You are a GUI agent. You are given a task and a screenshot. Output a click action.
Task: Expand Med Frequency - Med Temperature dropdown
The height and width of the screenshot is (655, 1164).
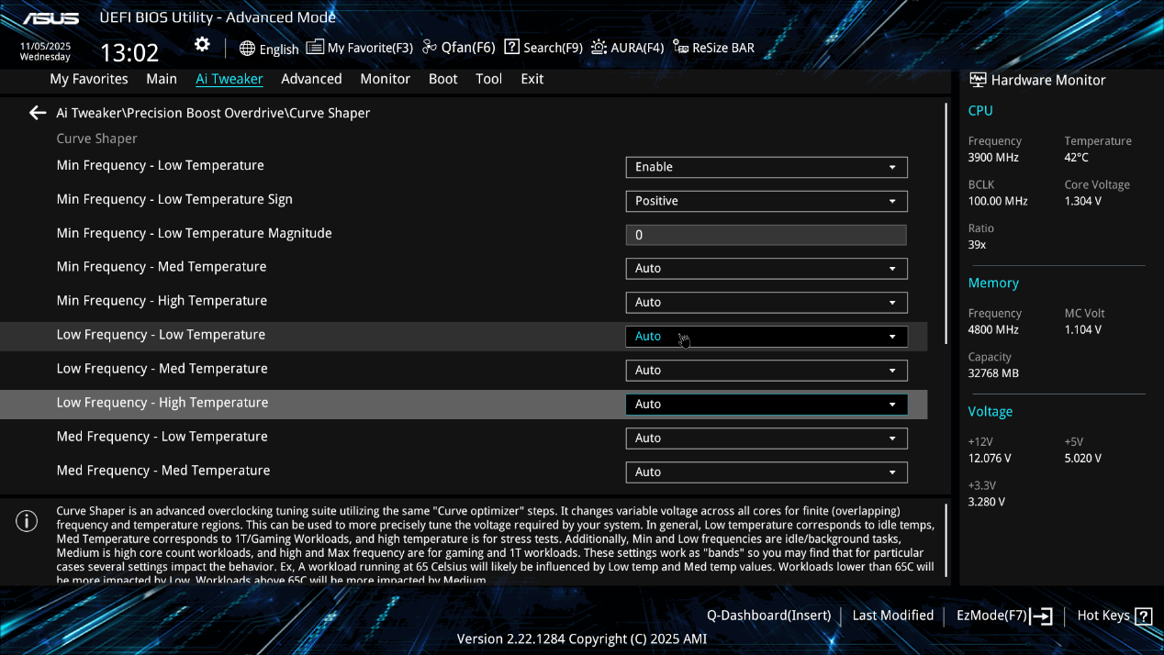click(766, 472)
